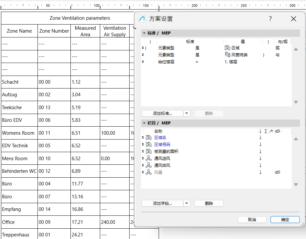Screen dimensions: 306x239
Task: Click the Zone Number column header
Action: [54, 31]
